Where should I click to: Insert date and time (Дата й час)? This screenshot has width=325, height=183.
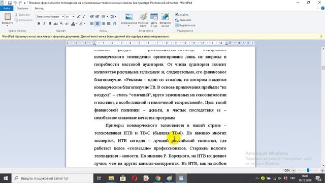[154, 20]
